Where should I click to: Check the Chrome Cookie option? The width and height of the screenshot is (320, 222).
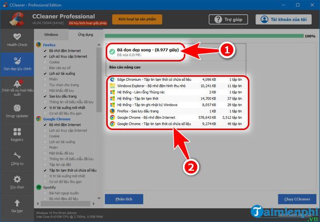[x=45, y=136]
